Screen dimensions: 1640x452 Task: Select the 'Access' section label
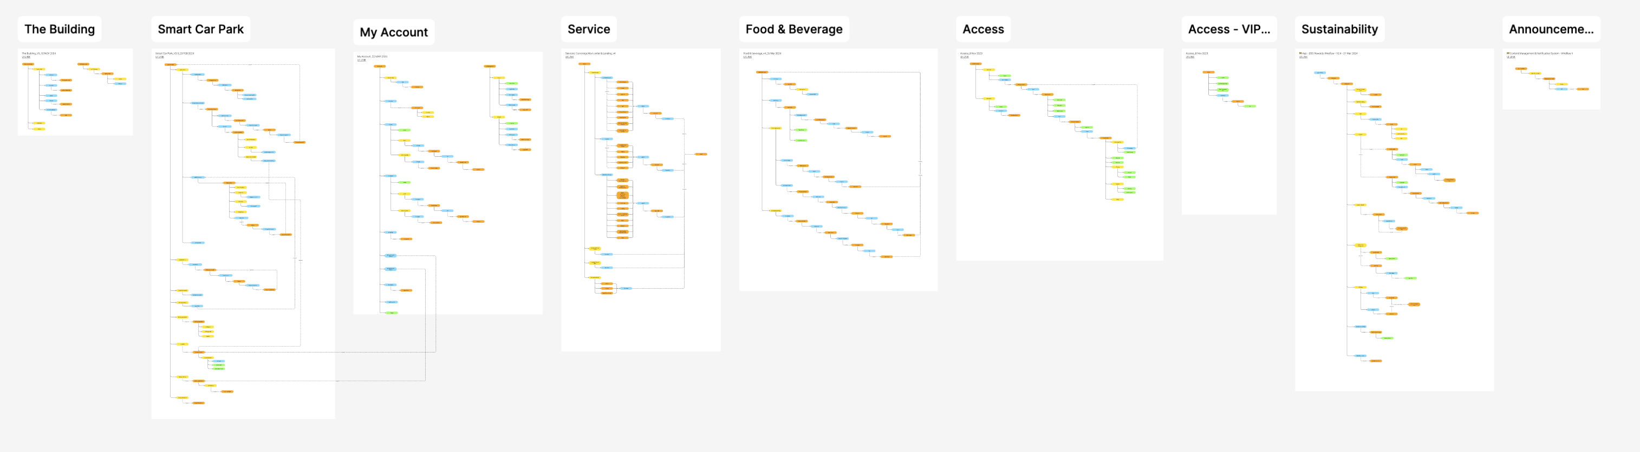click(x=982, y=29)
